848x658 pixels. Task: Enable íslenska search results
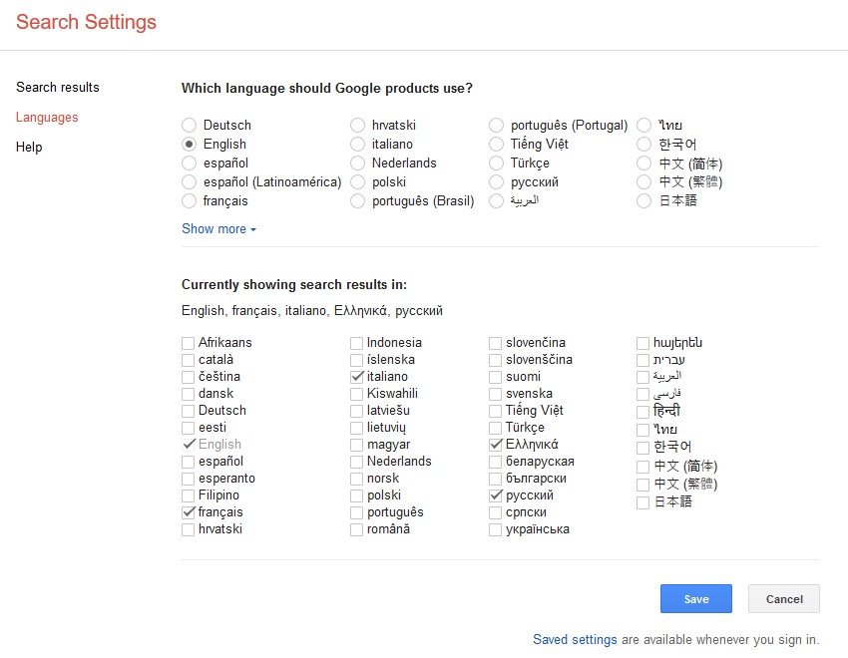[x=356, y=360]
